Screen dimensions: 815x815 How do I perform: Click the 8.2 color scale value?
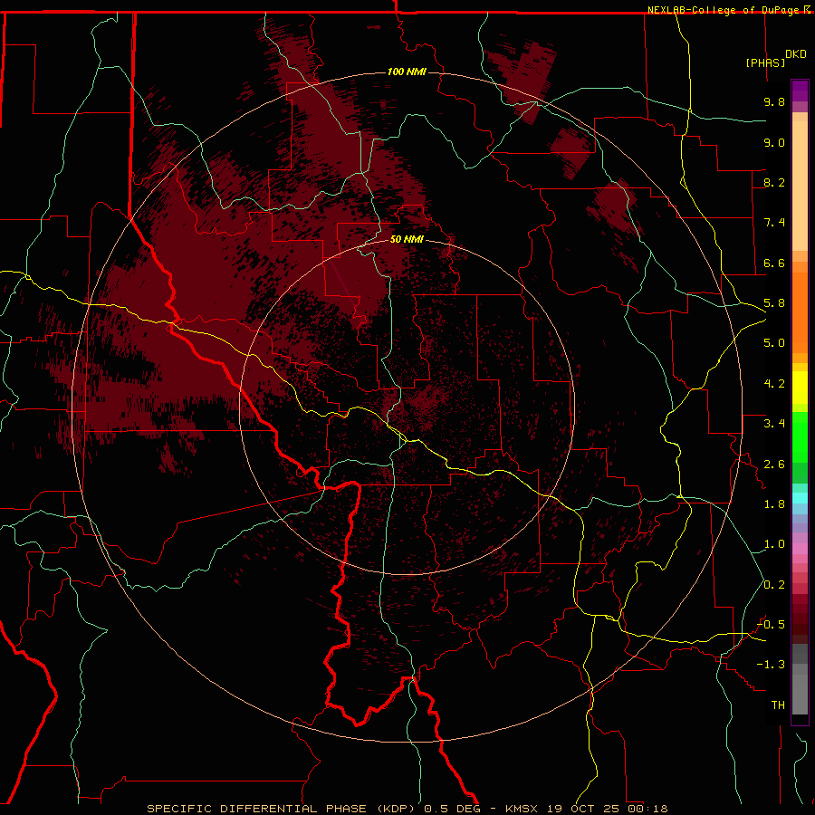(774, 182)
